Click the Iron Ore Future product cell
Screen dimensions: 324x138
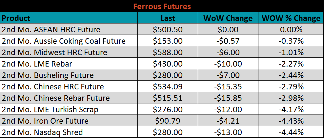(x=69, y=120)
